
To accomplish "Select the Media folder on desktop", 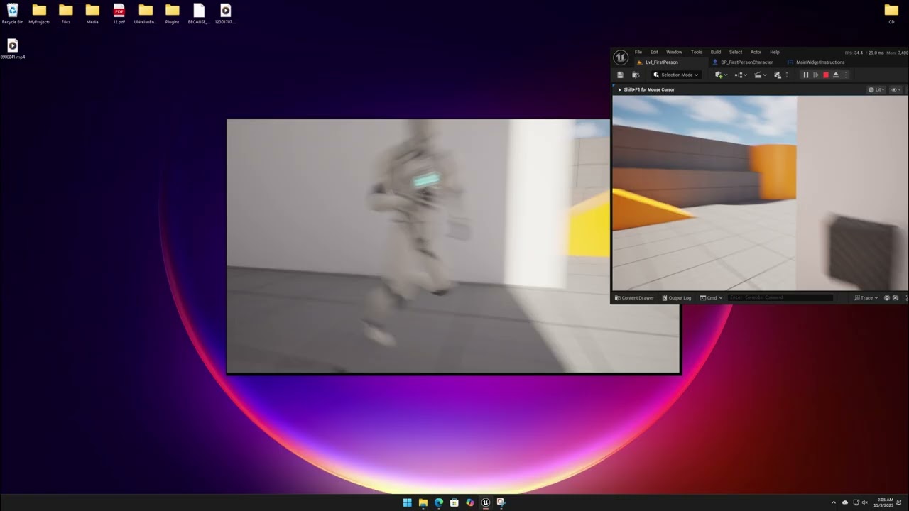I will coord(92,13).
